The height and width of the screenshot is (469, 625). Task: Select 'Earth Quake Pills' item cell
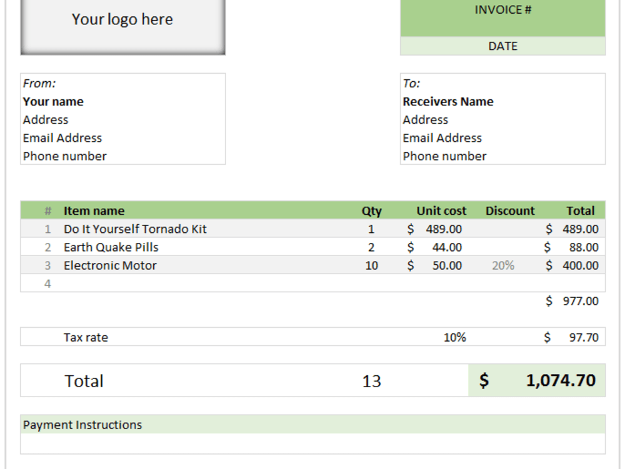[111, 247]
